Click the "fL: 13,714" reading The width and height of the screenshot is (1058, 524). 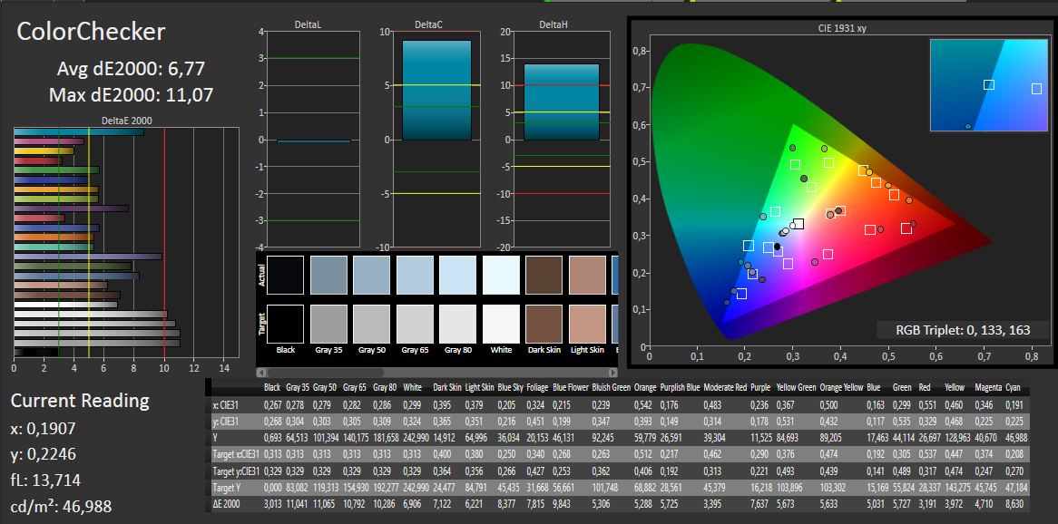pos(46,480)
